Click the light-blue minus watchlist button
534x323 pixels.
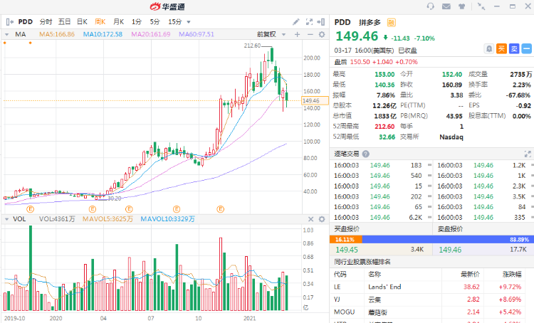coord(526,48)
